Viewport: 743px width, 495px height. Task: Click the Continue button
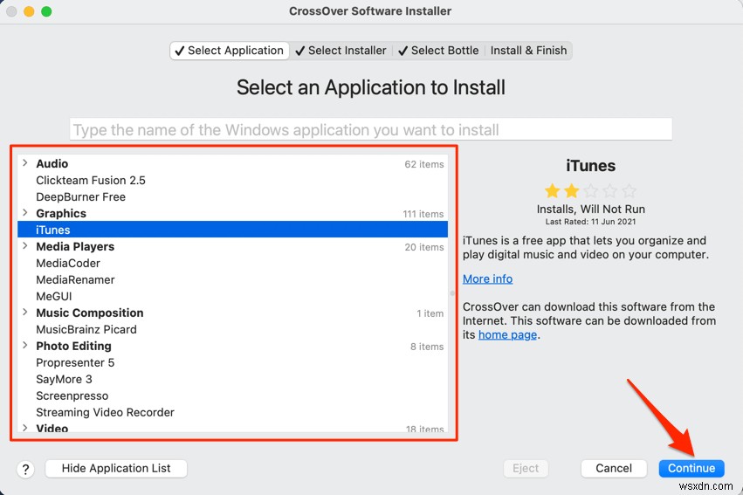click(x=691, y=469)
